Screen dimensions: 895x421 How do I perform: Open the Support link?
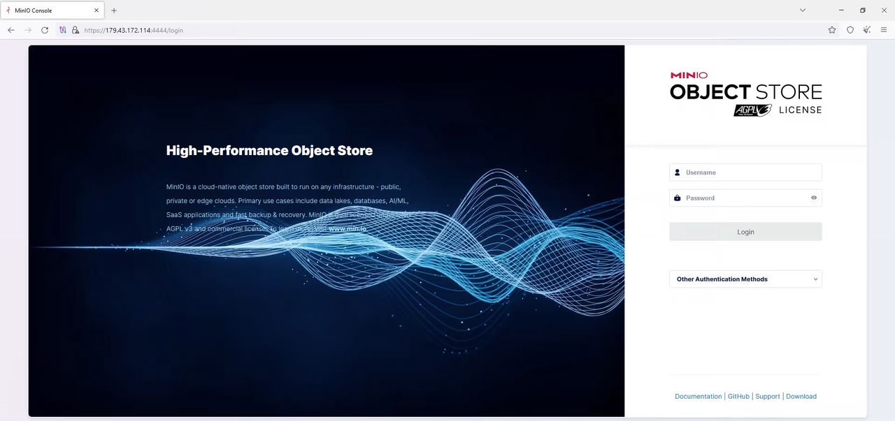tap(768, 397)
